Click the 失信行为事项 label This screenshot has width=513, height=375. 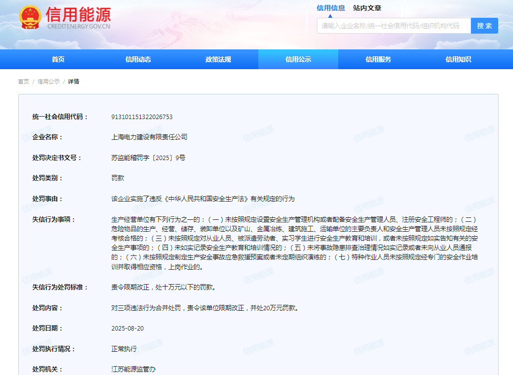54,219
